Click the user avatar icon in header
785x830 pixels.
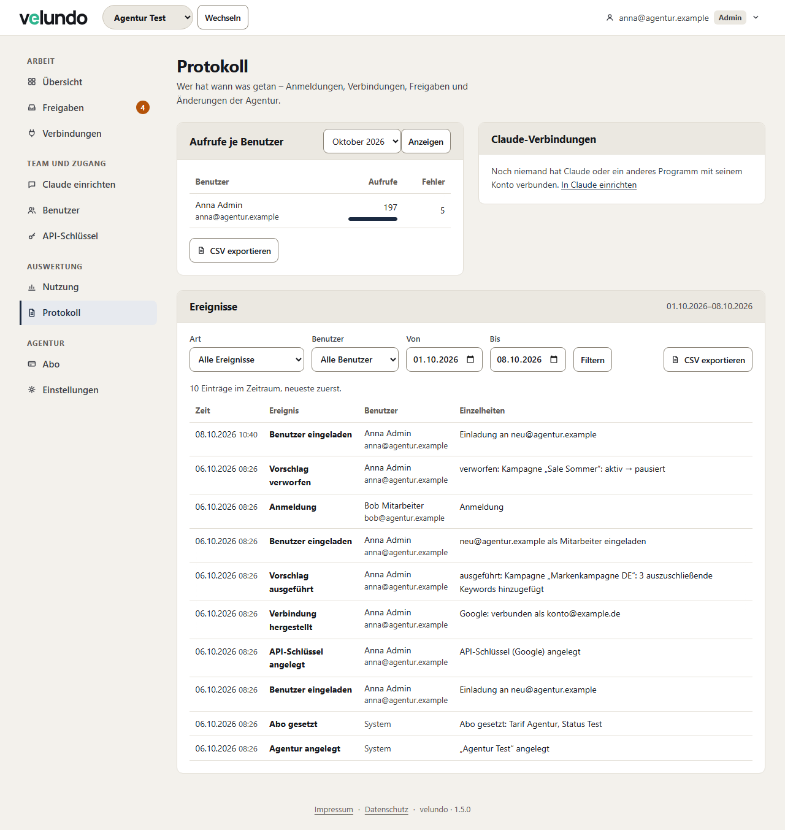[x=610, y=18]
